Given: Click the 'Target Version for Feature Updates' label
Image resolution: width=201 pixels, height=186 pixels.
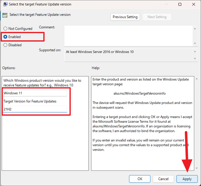Looking at the screenshot, I should tap(30, 101).
